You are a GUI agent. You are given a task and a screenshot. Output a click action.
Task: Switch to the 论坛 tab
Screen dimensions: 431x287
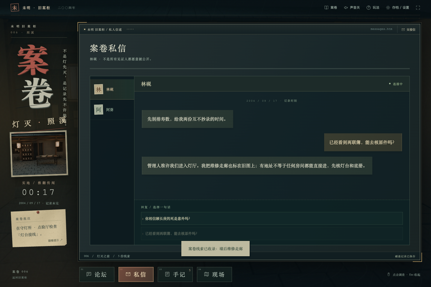(x=97, y=274)
